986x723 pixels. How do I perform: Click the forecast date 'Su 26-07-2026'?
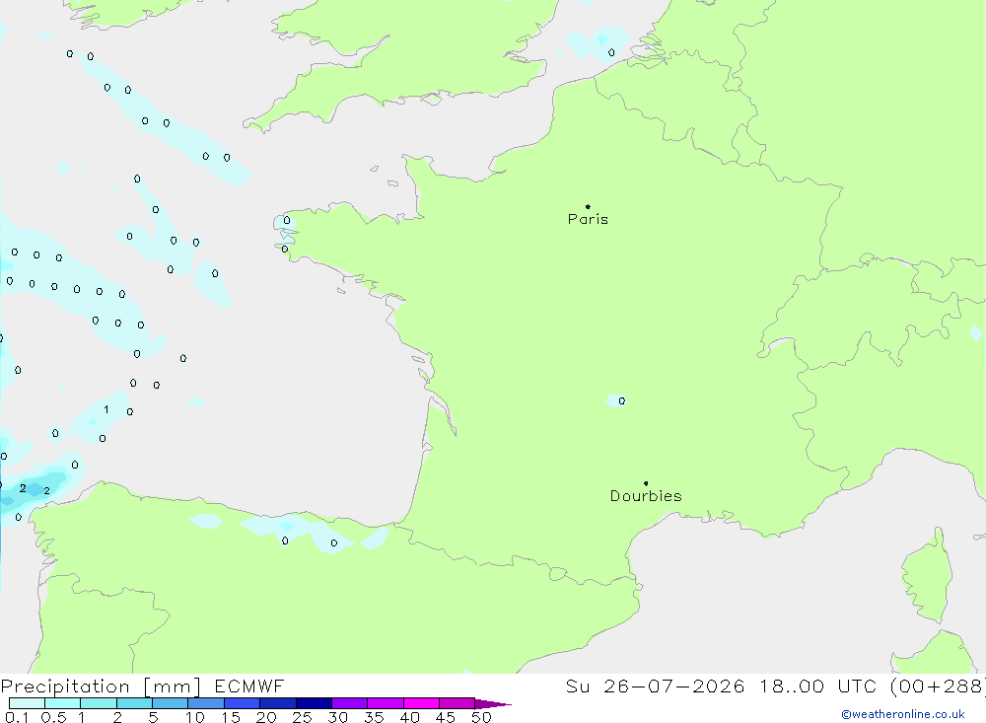pyautogui.click(x=655, y=686)
